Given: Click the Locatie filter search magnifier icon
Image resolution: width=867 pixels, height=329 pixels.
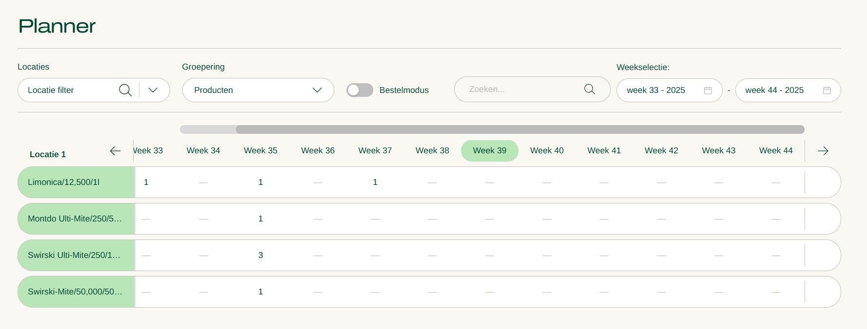Looking at the screenshot, I should (125, 90).
